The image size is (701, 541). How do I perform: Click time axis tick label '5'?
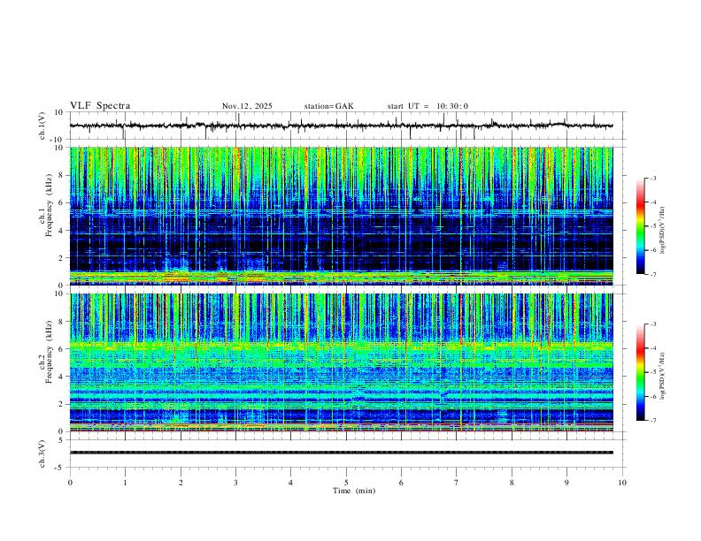tap(346, 483)
